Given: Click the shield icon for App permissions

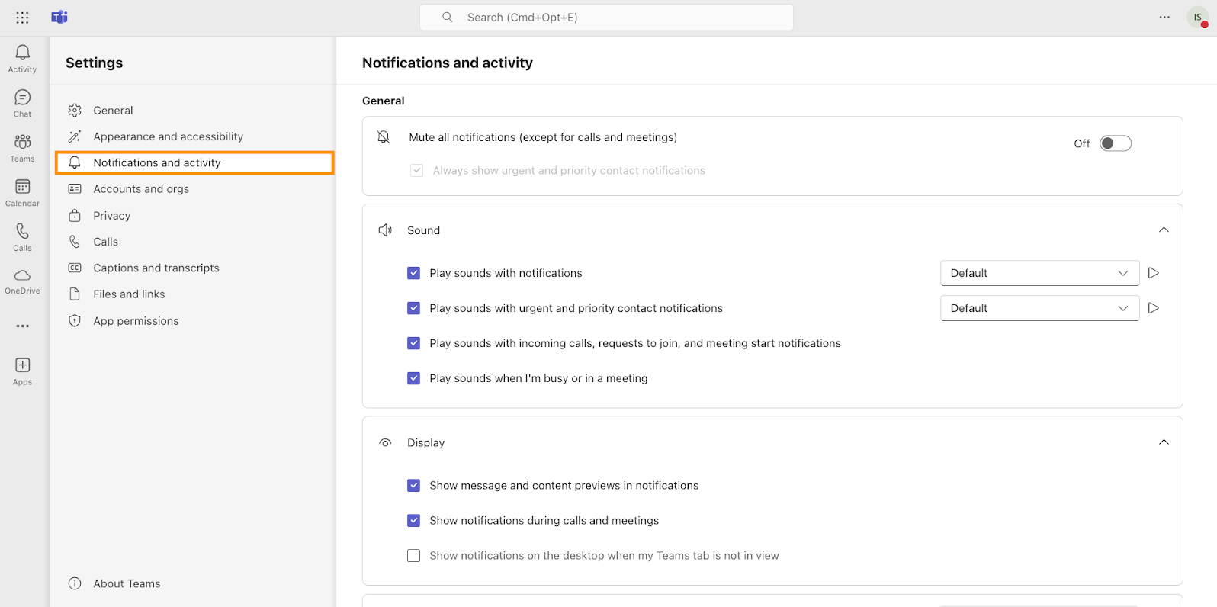Looking at the screenshot, I should tap(75, 321).
